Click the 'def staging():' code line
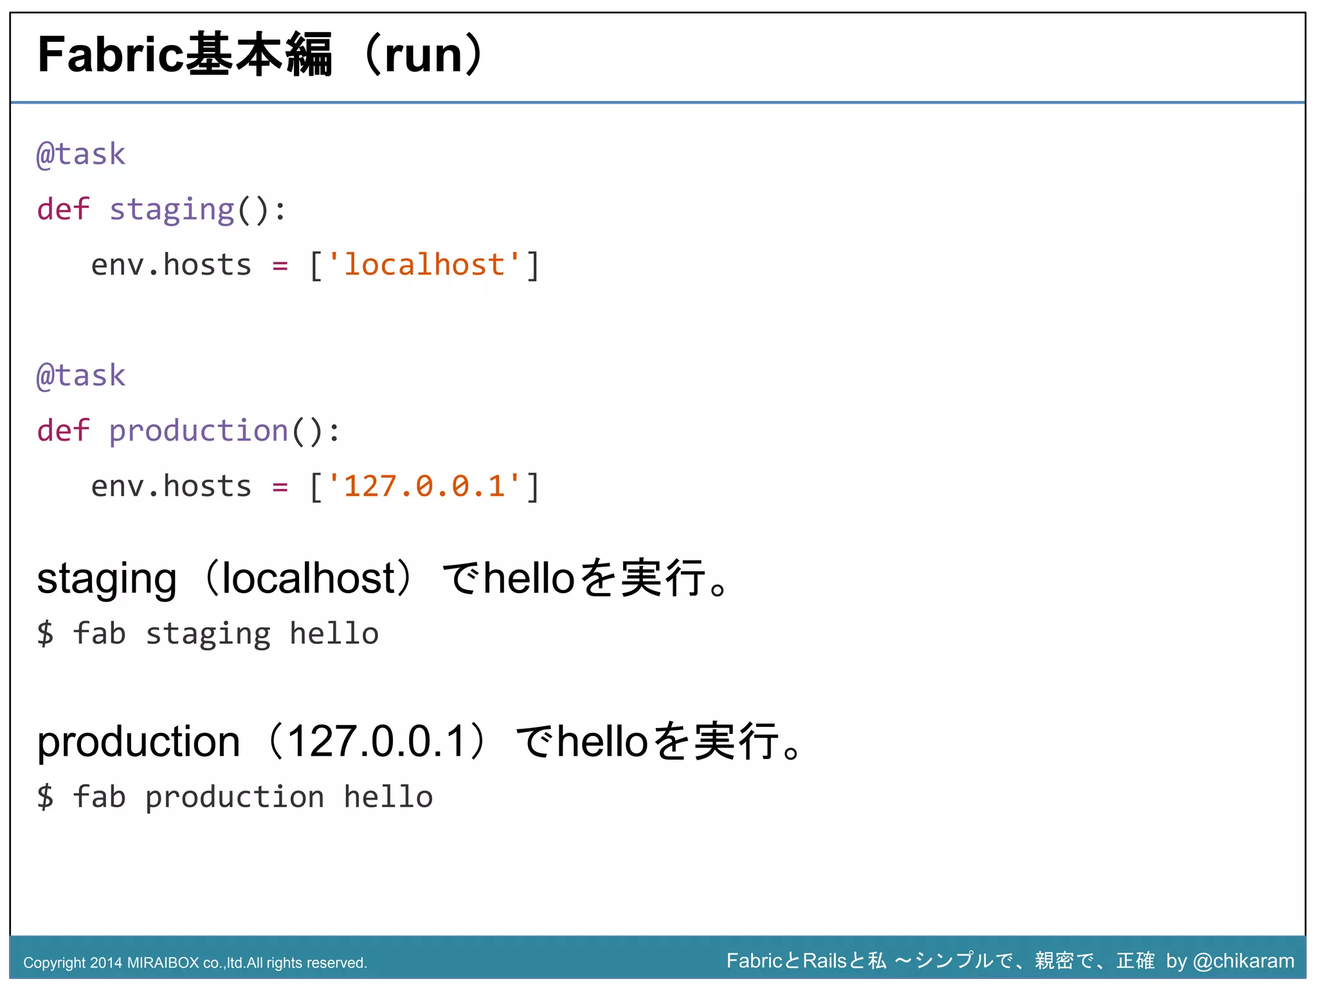The height and width of the screenshot is (988, 1317). [x=161, y=210]
